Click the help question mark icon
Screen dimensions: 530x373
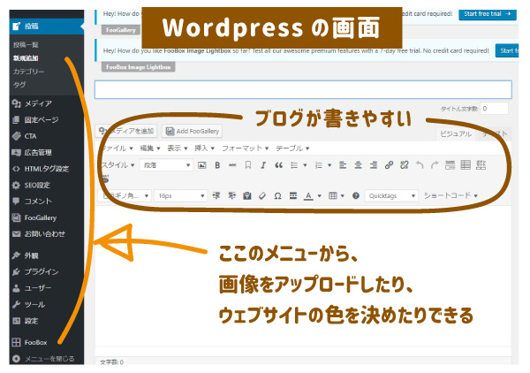coord(356,195)
